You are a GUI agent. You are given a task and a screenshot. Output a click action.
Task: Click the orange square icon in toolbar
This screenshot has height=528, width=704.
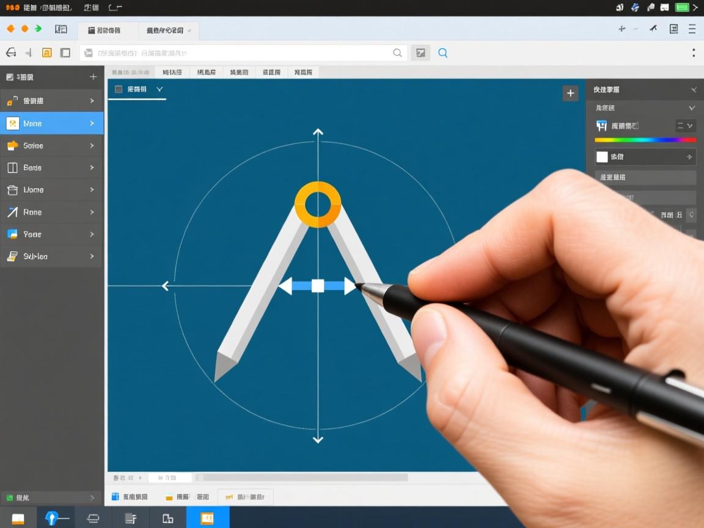(x=46, y=53)
